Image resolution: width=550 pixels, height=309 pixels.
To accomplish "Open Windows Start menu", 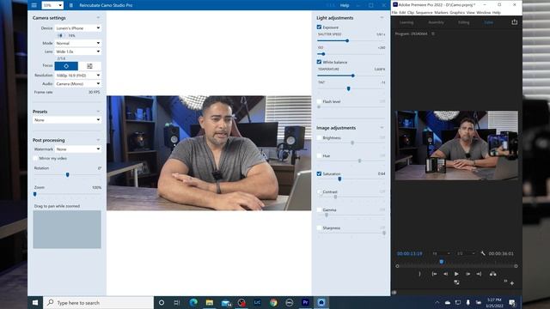I will [35, 302].
